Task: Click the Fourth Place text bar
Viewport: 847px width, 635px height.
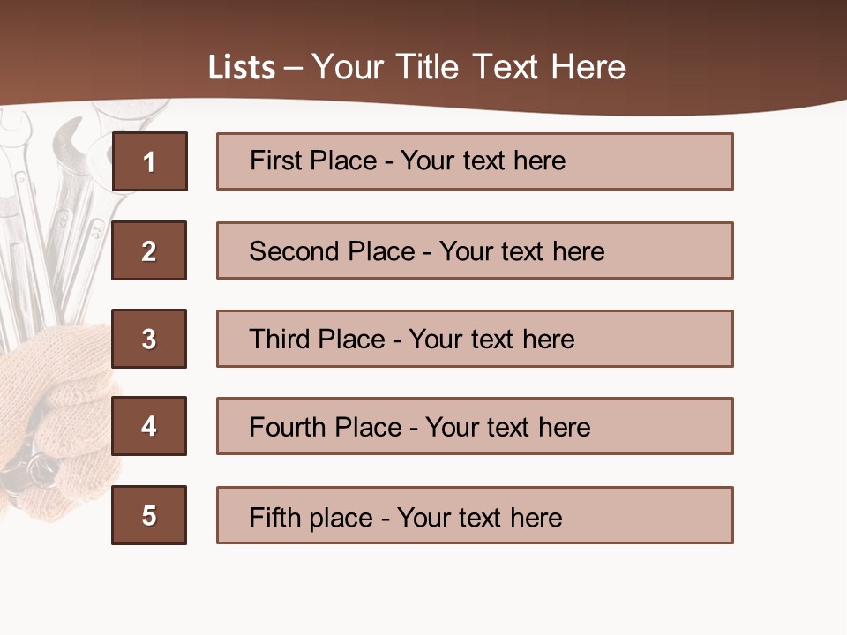Action: tap(475, 426)
